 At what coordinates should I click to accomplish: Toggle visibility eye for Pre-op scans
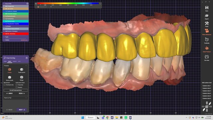[6, 21]
